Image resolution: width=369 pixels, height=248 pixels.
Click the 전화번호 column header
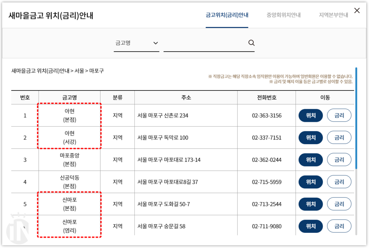coord(267,97)
